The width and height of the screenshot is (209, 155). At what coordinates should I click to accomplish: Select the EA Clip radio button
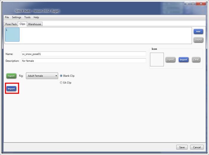pyautogui.click(x=62, y=83)
